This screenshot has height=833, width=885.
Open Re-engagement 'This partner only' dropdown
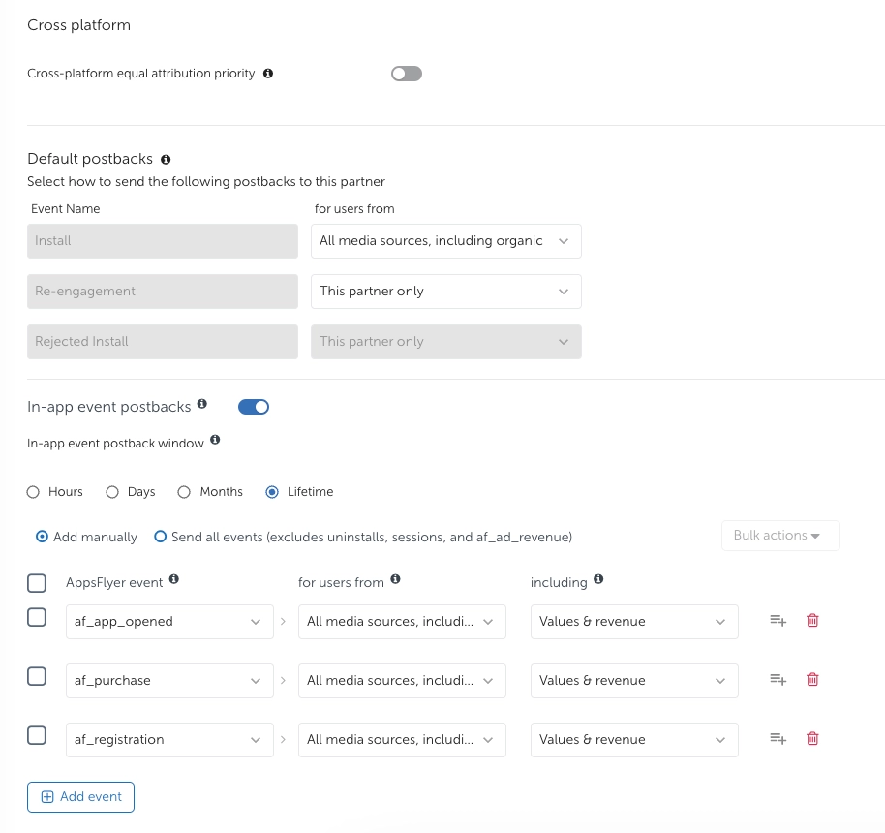pyautogui.click(x=445, y=292)
